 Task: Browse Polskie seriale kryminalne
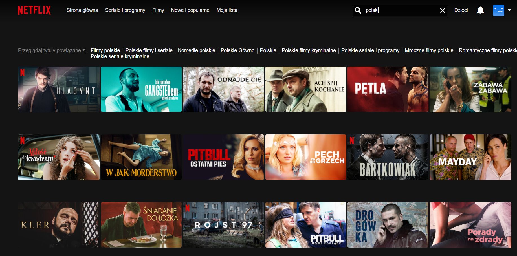coord(120,56)
